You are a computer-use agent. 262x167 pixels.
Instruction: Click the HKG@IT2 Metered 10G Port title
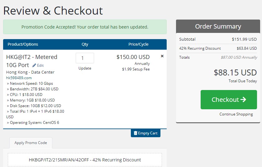(31, 57)
